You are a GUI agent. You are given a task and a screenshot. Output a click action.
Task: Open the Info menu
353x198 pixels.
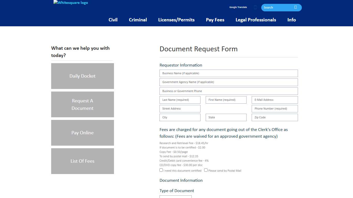[x=291, y=20]
